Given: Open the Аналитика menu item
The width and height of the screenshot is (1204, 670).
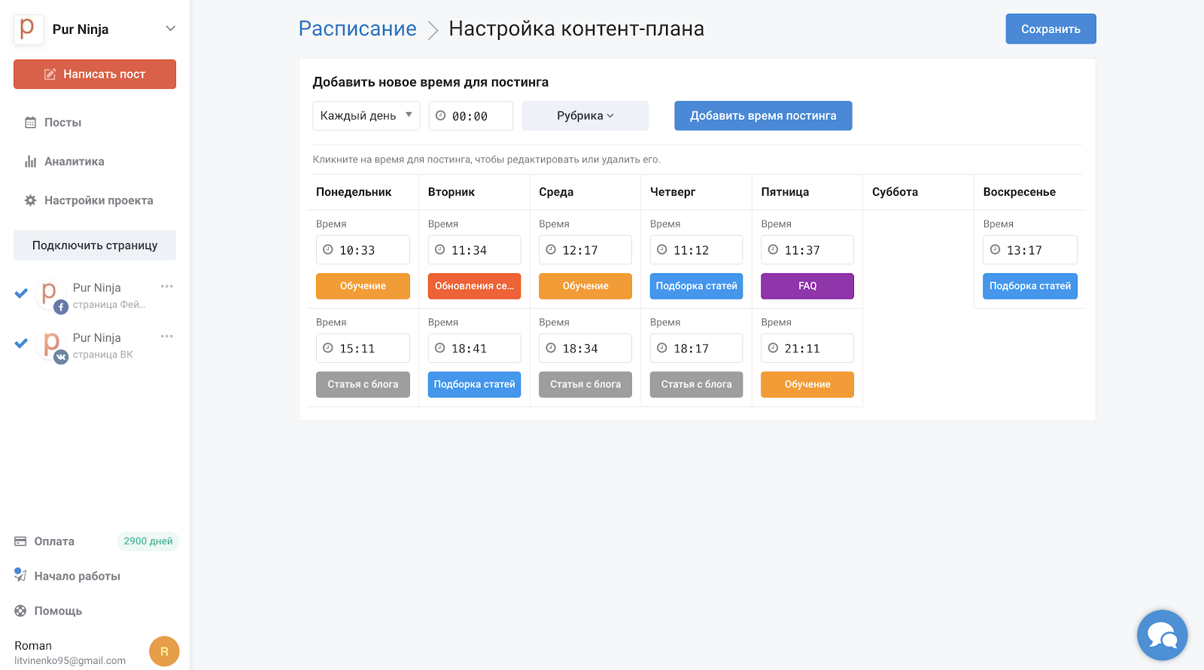Looking at the screenshot, I should point(74,162).
